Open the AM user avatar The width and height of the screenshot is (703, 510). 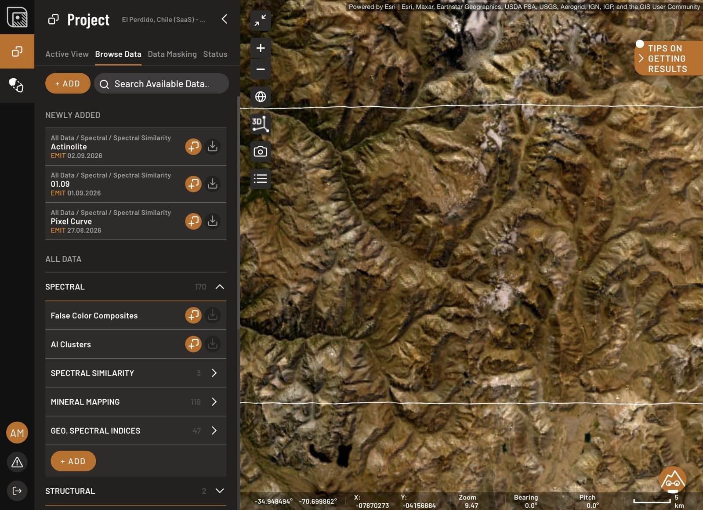(x=17, y=433)
